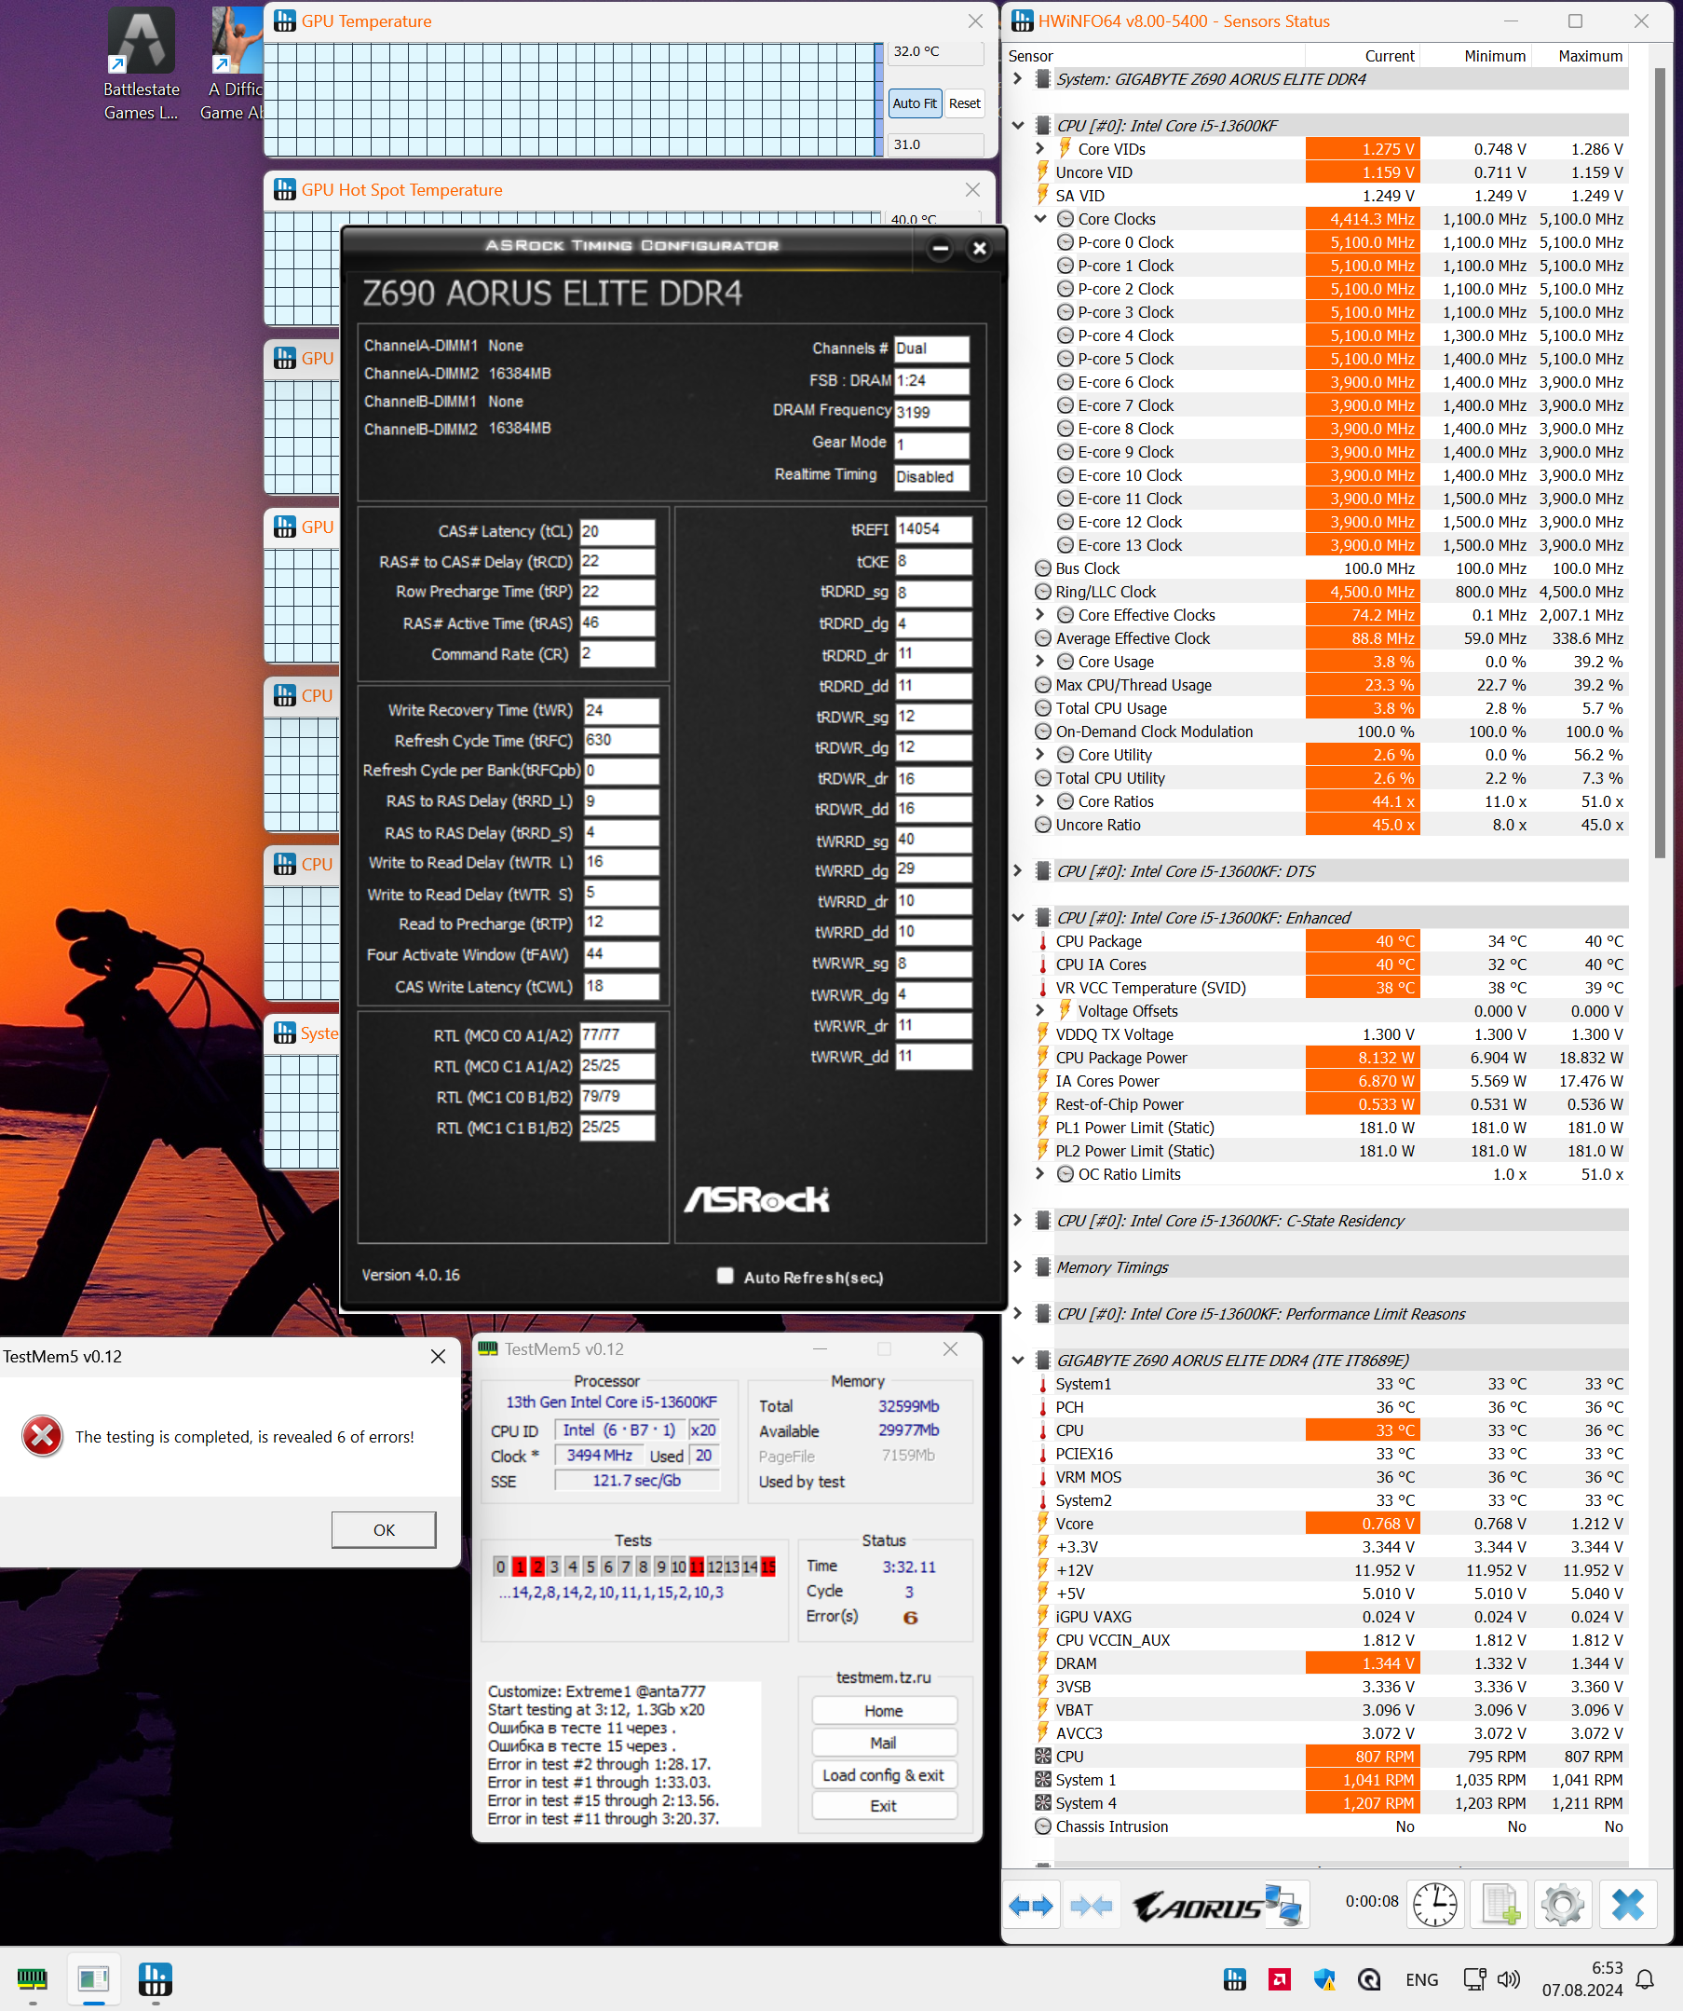Click HWiNFO sensors vertical scrollbar
Viewport: 1683px width, 2011px height.
click(x=1660, y=463)
